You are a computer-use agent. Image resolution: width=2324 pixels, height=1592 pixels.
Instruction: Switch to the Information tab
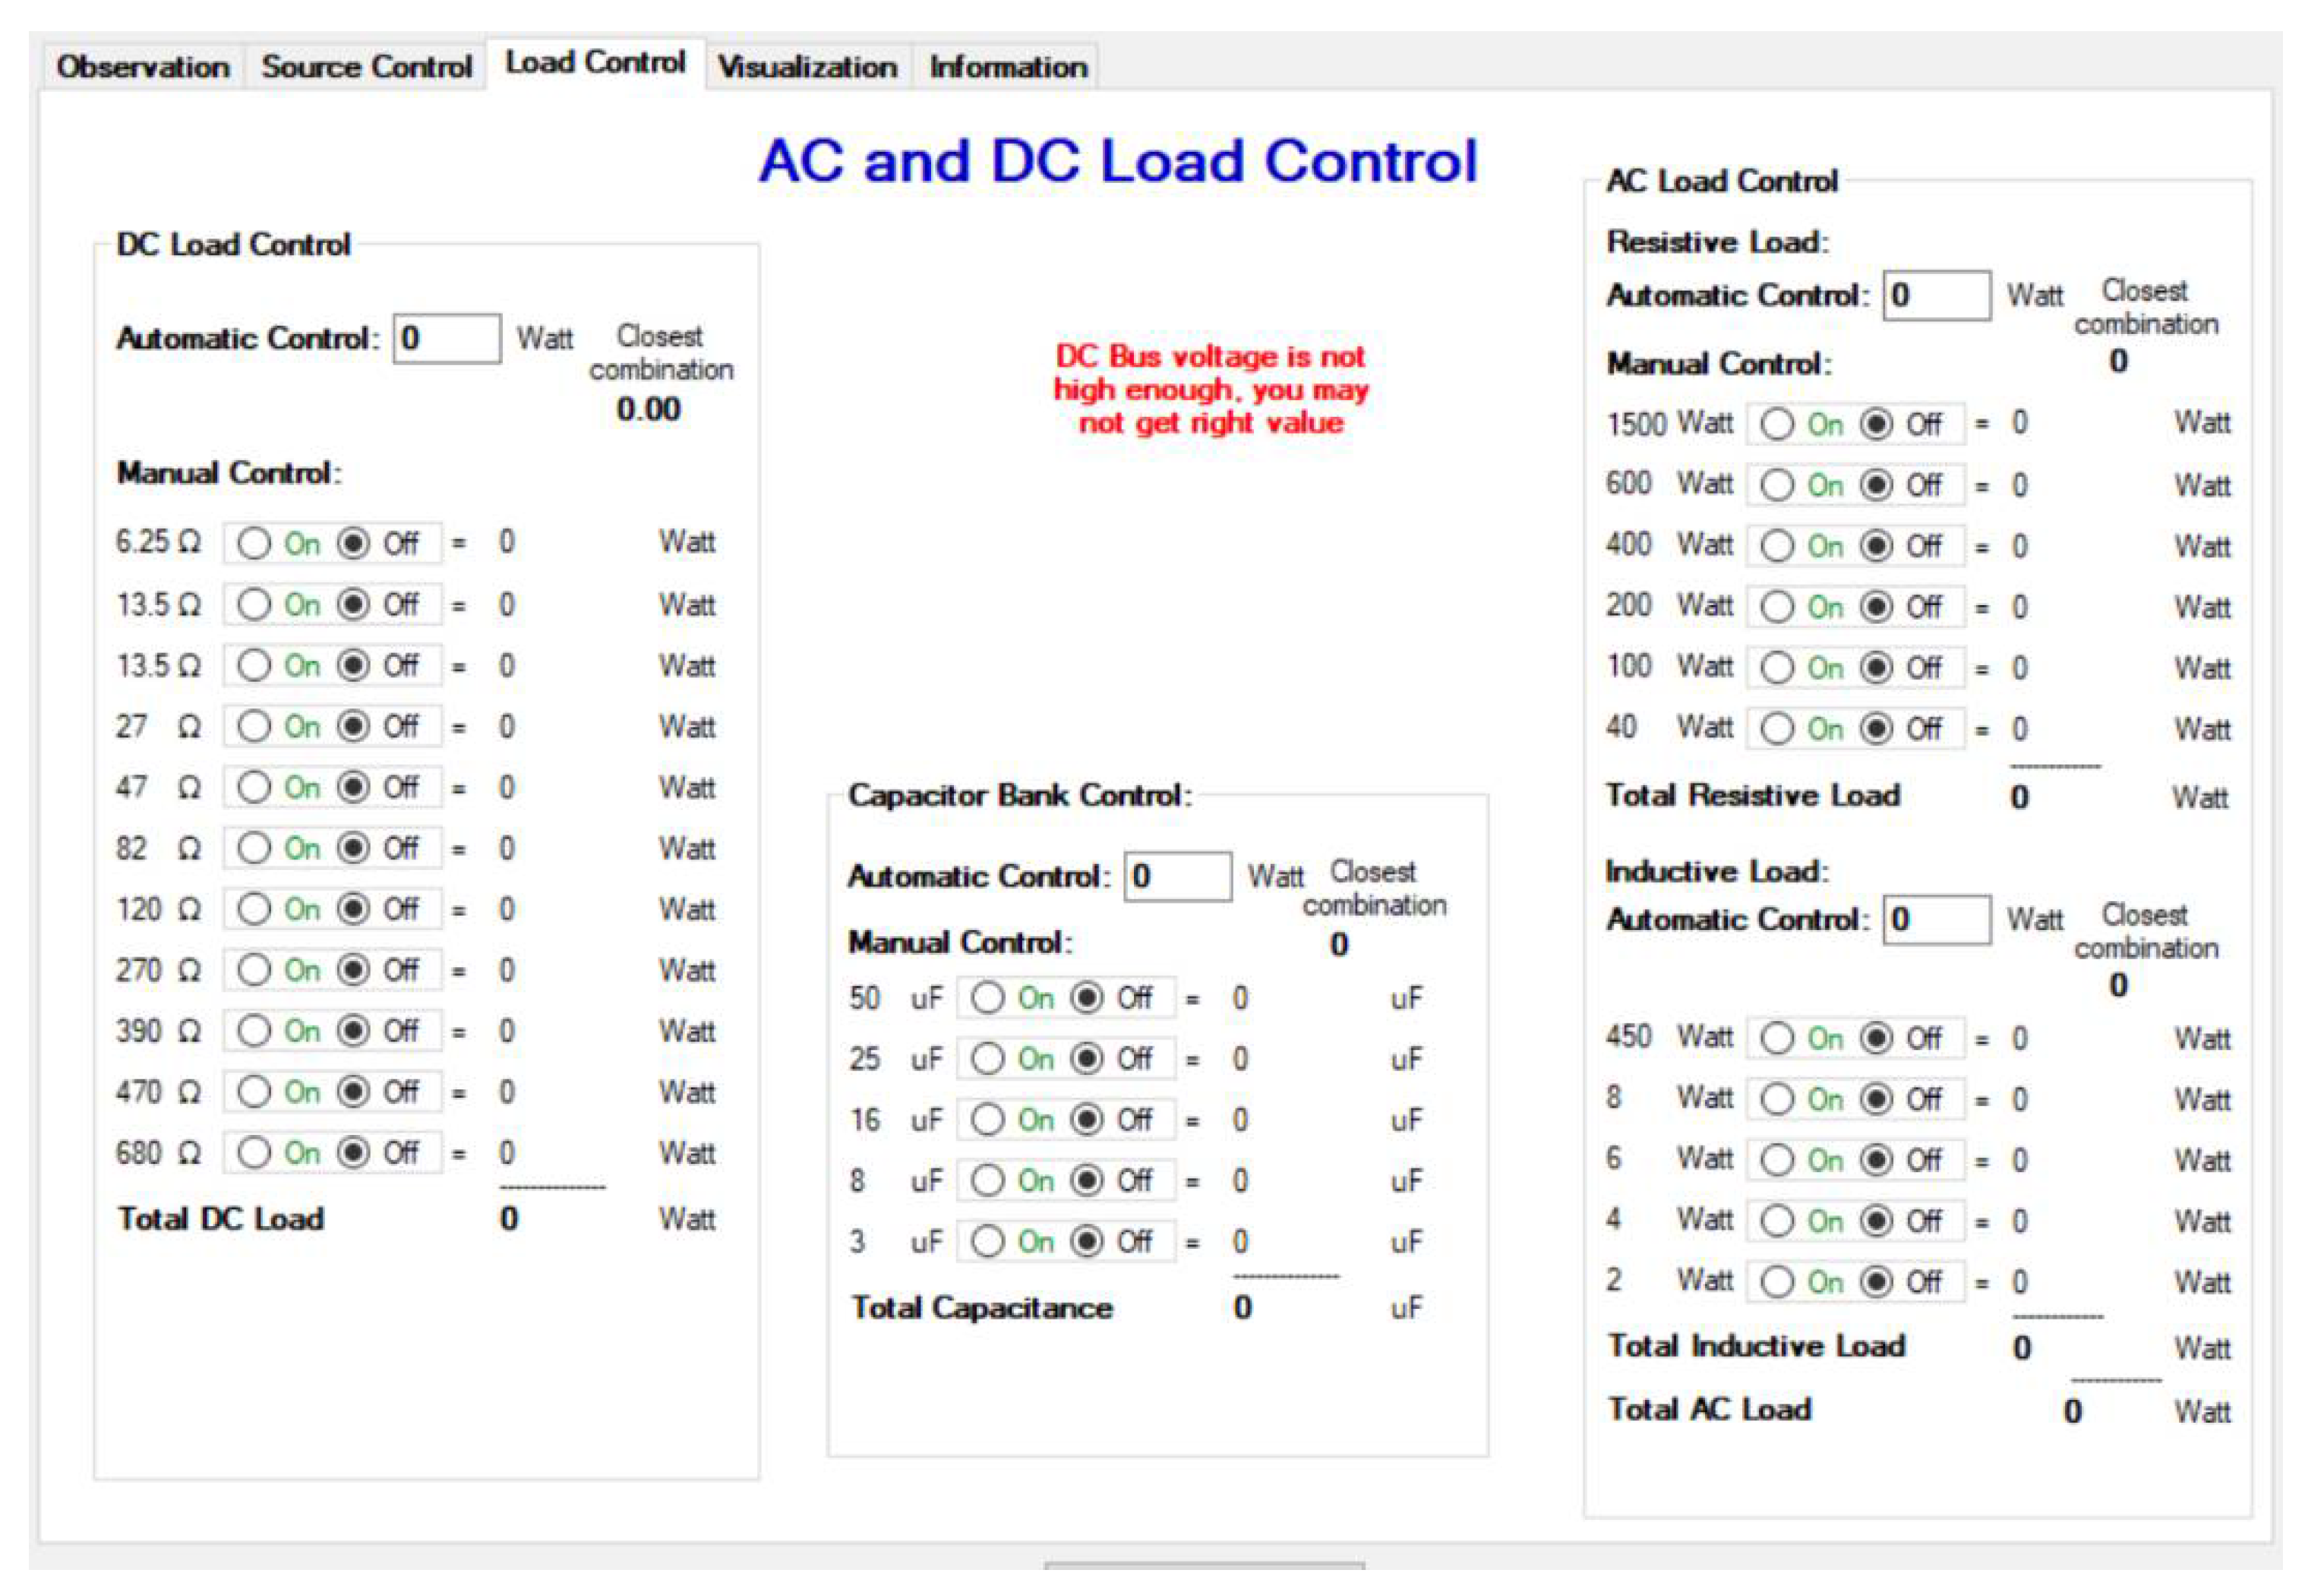[x=1007, y=67]
